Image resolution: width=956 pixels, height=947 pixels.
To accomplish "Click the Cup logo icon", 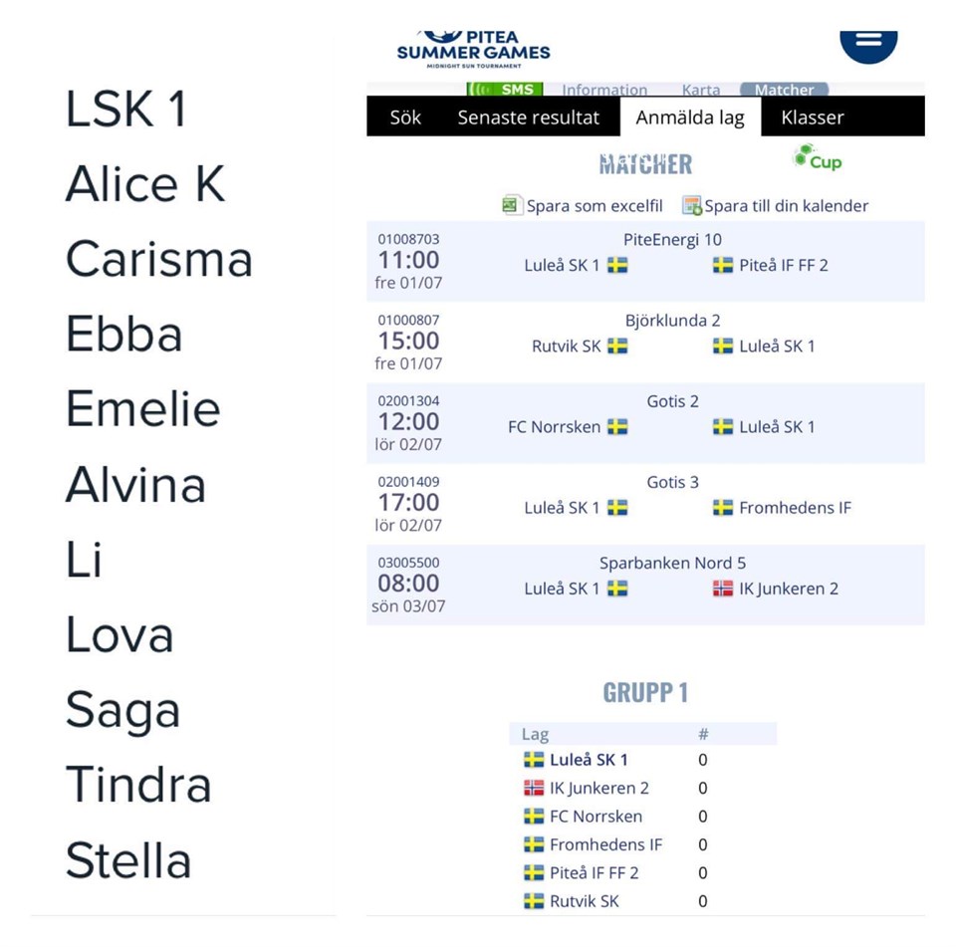I will click(818, 157).
